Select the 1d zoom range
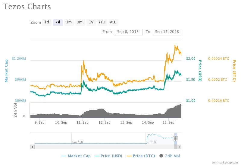Image resolution: width=241 pixels, height=165 pixels. pos(47,22)
